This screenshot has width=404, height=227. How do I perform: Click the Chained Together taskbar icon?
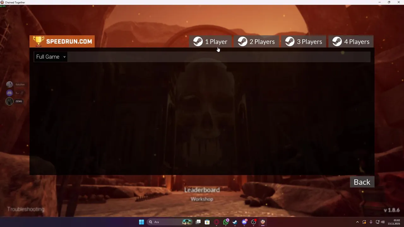click(263, 222)
